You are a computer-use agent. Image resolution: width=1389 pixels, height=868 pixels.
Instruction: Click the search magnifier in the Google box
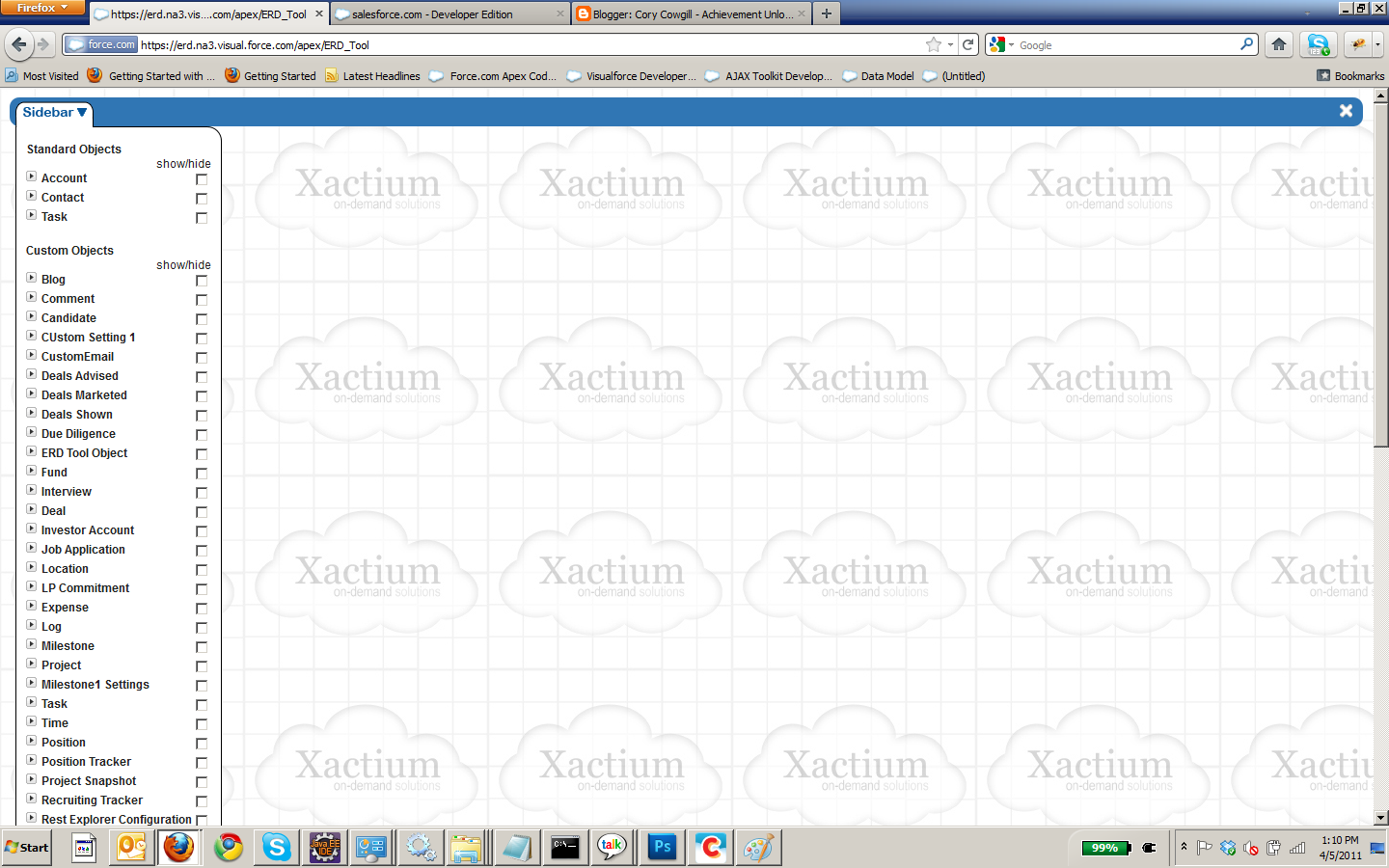(1246, 44)
